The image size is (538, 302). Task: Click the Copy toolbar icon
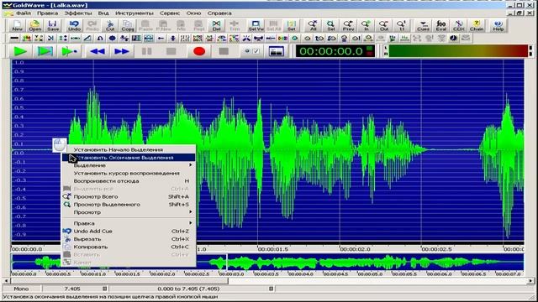128,26
